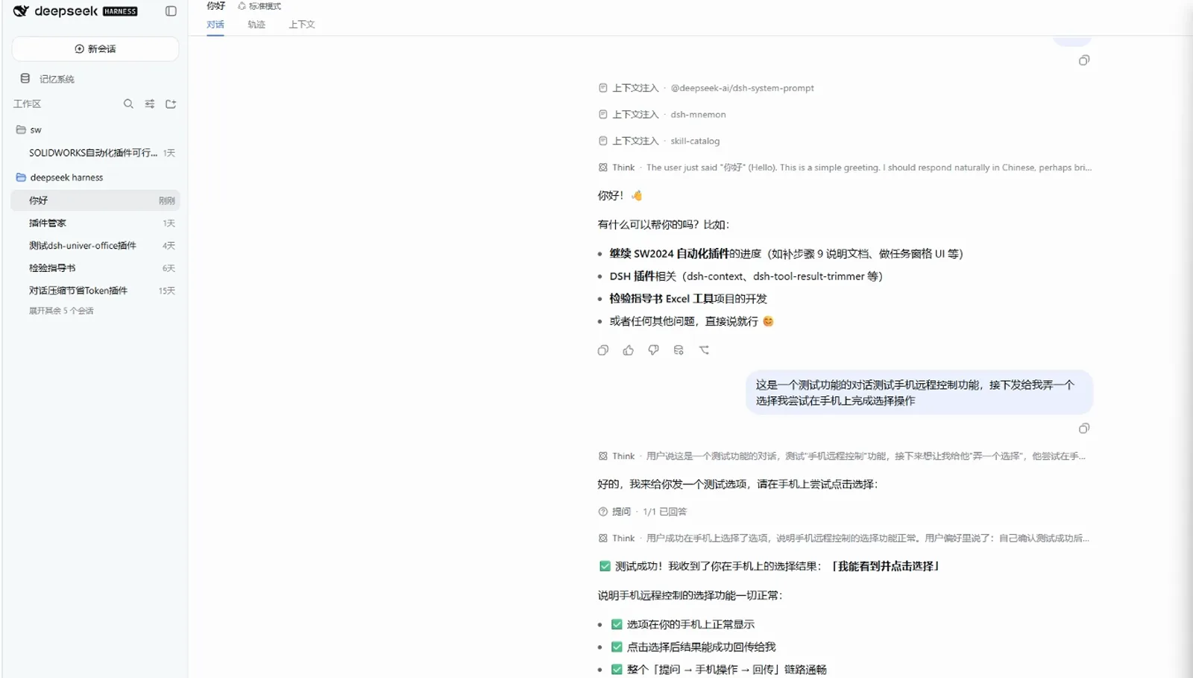The image size is (1193, 678).
Task: Open the 检验指导书 conversation
Action: (95, 268)
